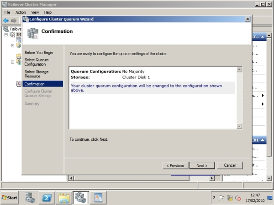274x205 pixels.
Task: Click the Start button
Action: 10,198
